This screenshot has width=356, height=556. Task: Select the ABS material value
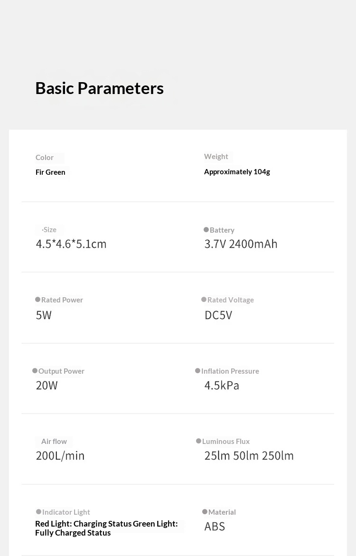215,527
